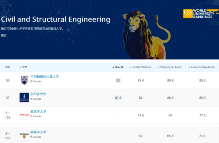This screenshot has width=219, height=143.
Task: Open the 不列颠哥伦比亚大学 link
Action: (45, 77)
